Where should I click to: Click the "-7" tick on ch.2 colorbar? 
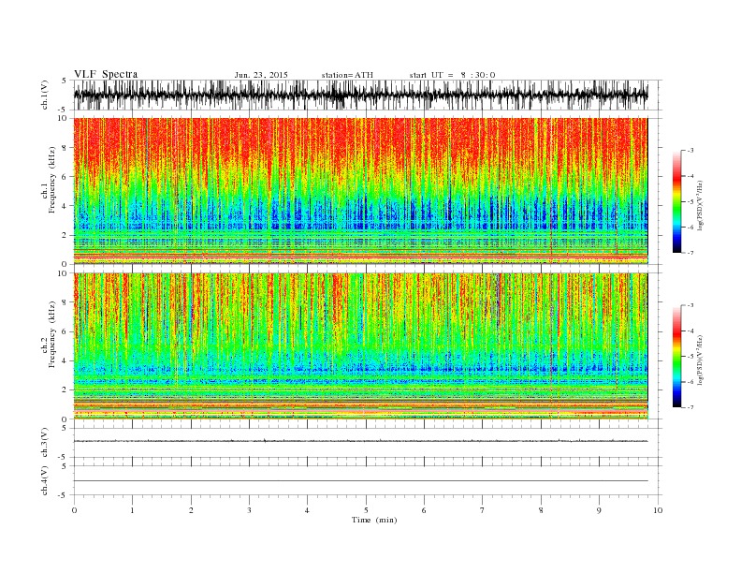[690, 407]
